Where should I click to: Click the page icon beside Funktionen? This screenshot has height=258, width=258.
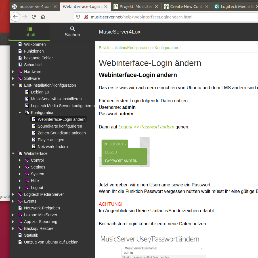coord(20,51)
